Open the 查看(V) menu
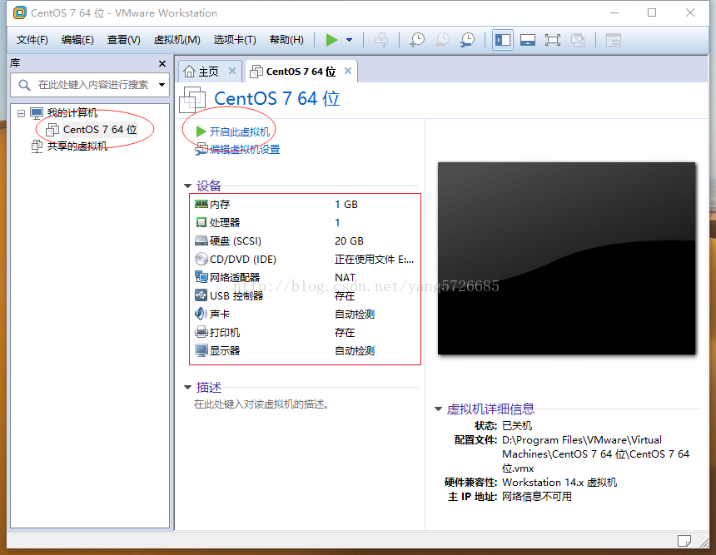 (x=124, y=40)
